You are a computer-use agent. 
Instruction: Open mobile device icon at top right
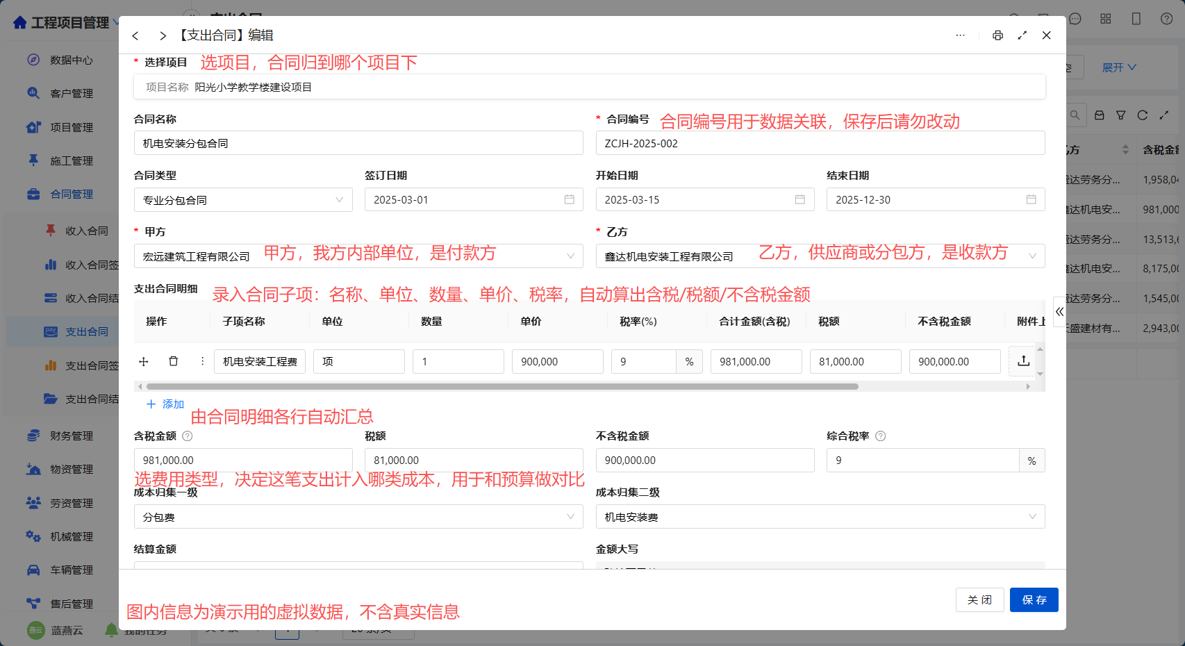pyautogui.click(x=1136, y=19)
